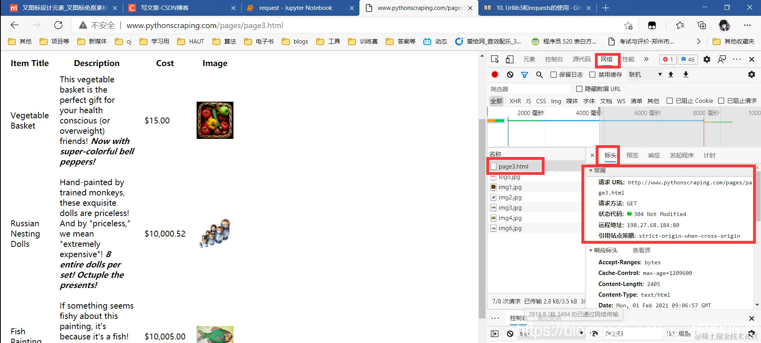This screenshot has width=761, height=343.
Task: Switch to the 控制台 tab
Action: [x=554, y=59]
